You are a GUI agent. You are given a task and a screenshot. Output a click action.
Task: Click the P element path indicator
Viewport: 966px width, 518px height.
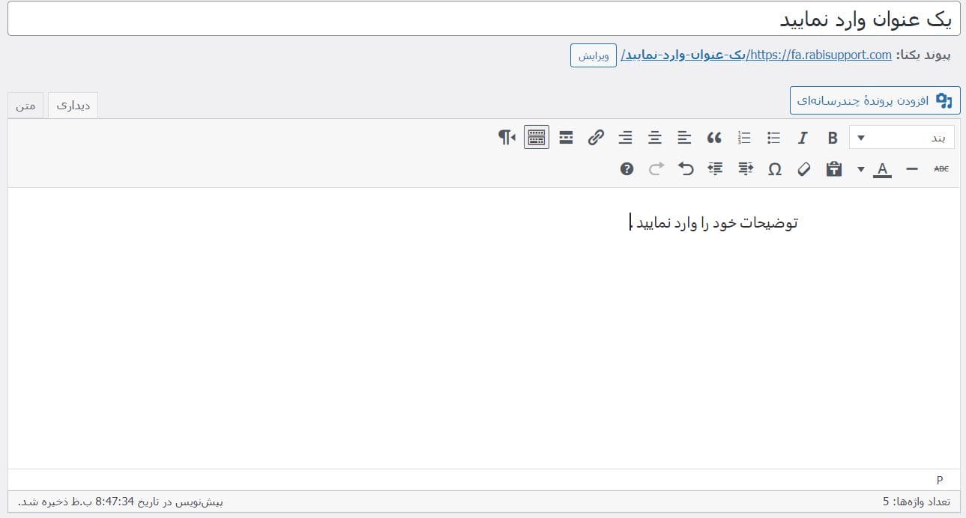(x=940, y=480)
